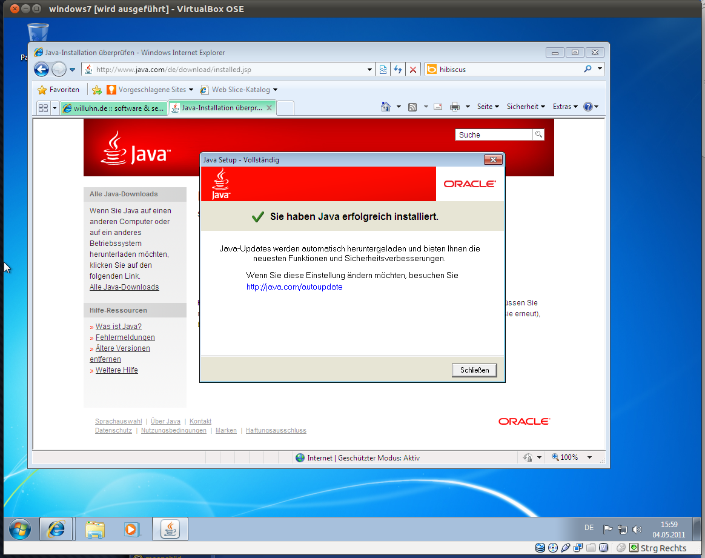
Task: Open the 'Kontakt' footer link
Action: click(x=200, y=421)
